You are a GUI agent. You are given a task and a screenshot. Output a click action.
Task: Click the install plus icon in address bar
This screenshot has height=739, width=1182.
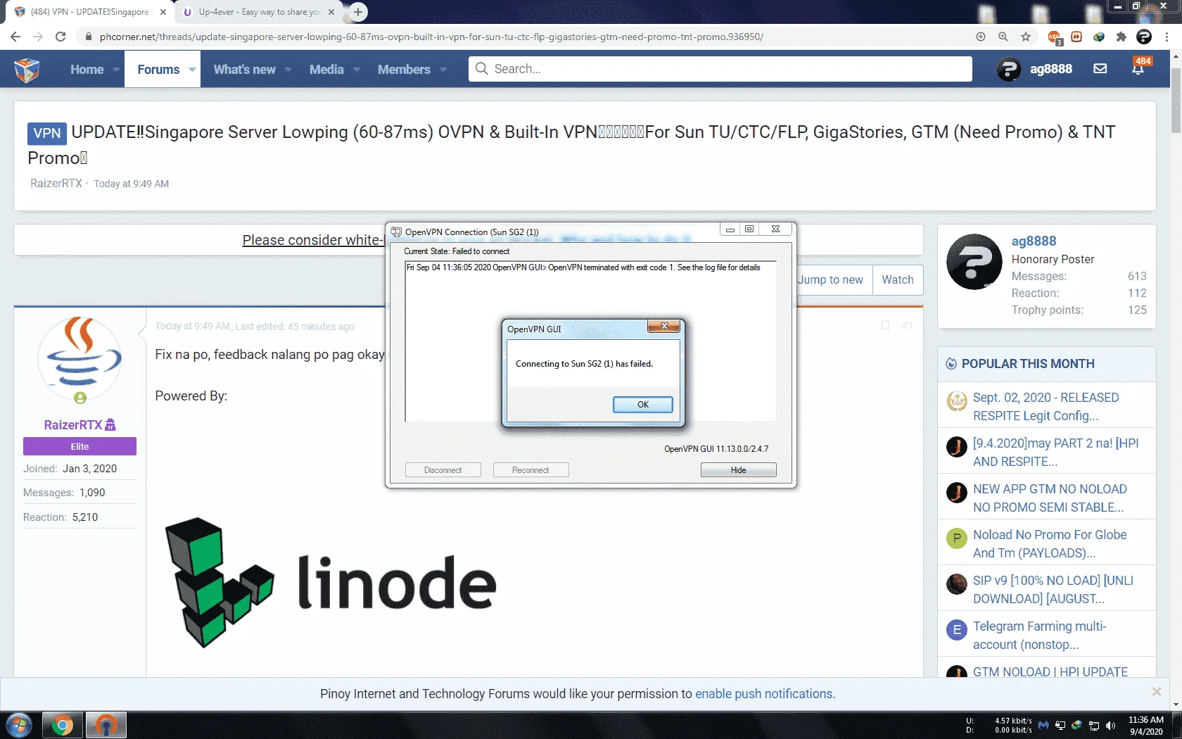pyautogui.click(x=981, y=37)
